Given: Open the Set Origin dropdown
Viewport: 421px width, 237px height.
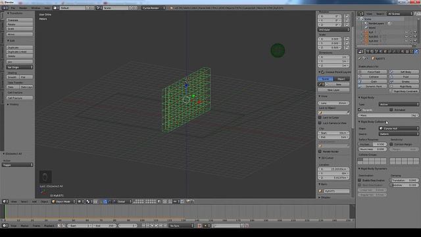Looking at the screenshot, I should pos(20,67).
